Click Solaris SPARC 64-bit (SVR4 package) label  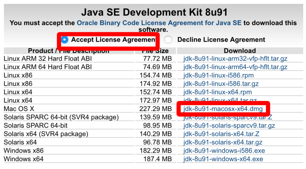click(x=61, y=117)
